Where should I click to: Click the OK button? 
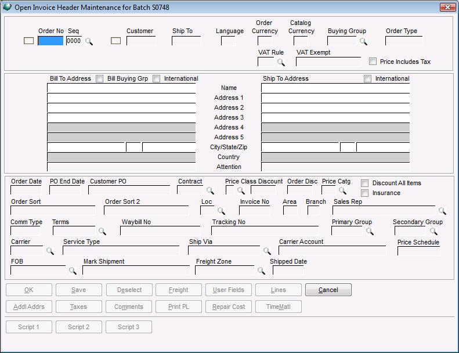[x=28, y=290]
